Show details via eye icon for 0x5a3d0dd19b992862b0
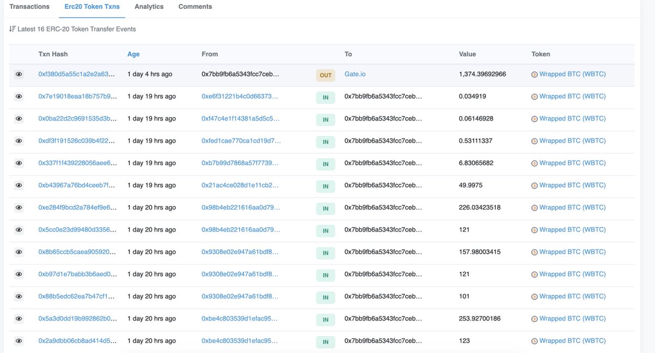Viewport: 655px width, 353px height. tap(19, 318)
